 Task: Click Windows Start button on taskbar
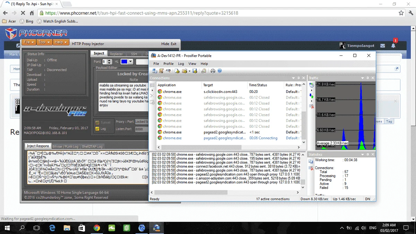point(7,228)
